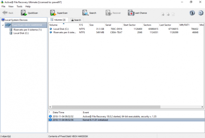Click the 2 object(s) status text
Screen dimensions: 205x138
pos(5,136)
